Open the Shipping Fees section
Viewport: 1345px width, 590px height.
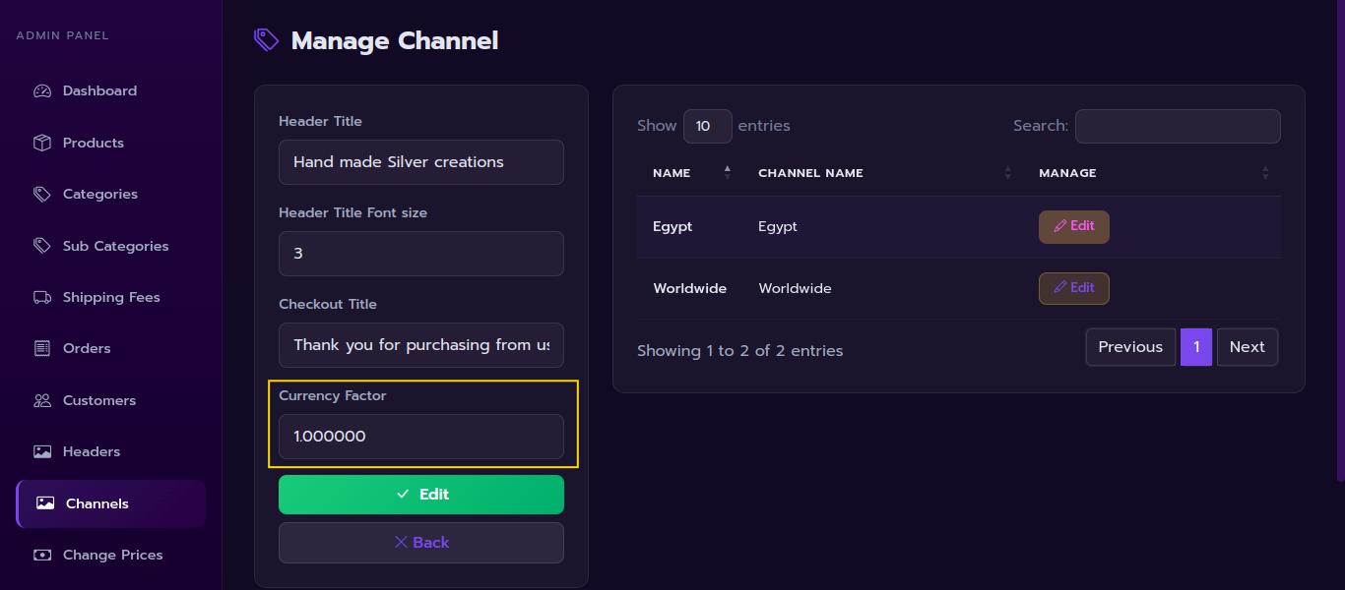[111, 297]
